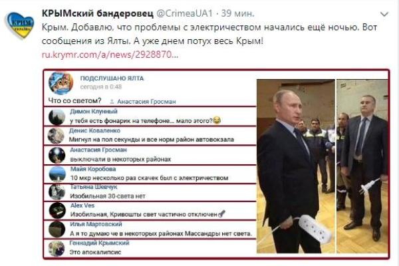Open Илья Мартовский commenter name

pyautogui.click(x=96, y=224)
